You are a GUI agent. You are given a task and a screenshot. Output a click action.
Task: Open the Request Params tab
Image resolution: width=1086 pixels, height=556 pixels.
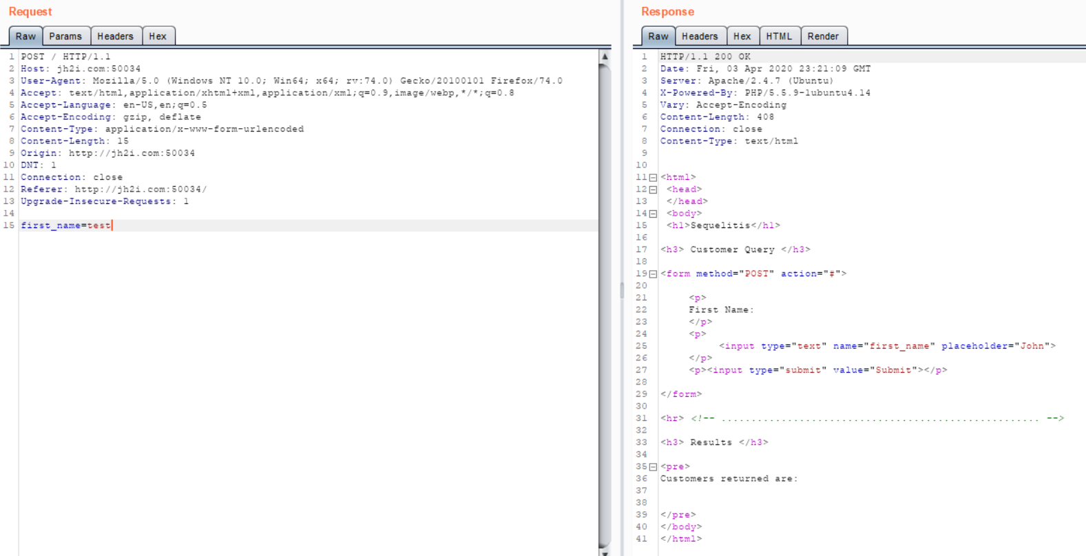tap(65, 36)
